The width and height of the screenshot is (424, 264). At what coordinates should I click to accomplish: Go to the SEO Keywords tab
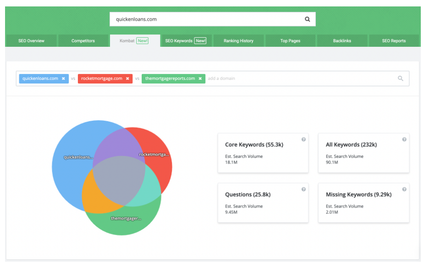(186, 40)
